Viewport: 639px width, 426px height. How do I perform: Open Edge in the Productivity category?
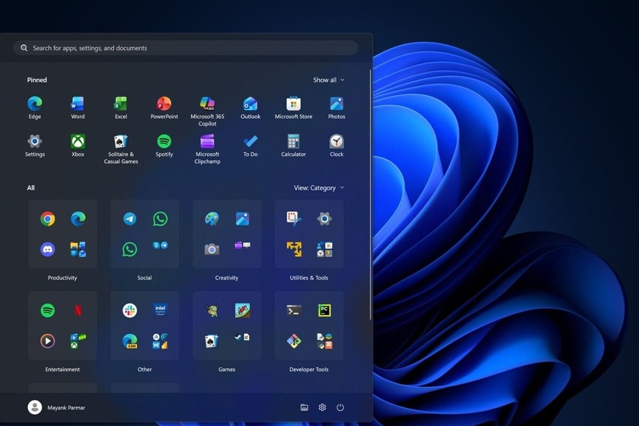tap(78, 219)
